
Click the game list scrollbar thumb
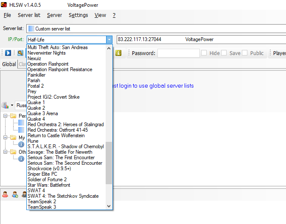pyautogui.click(x=109, y=163)
